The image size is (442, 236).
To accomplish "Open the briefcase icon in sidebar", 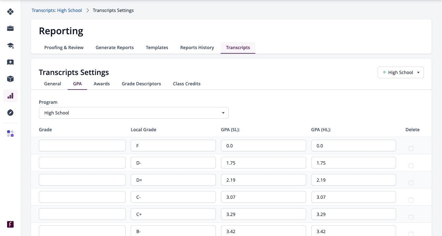I will [x=10, y=28].
